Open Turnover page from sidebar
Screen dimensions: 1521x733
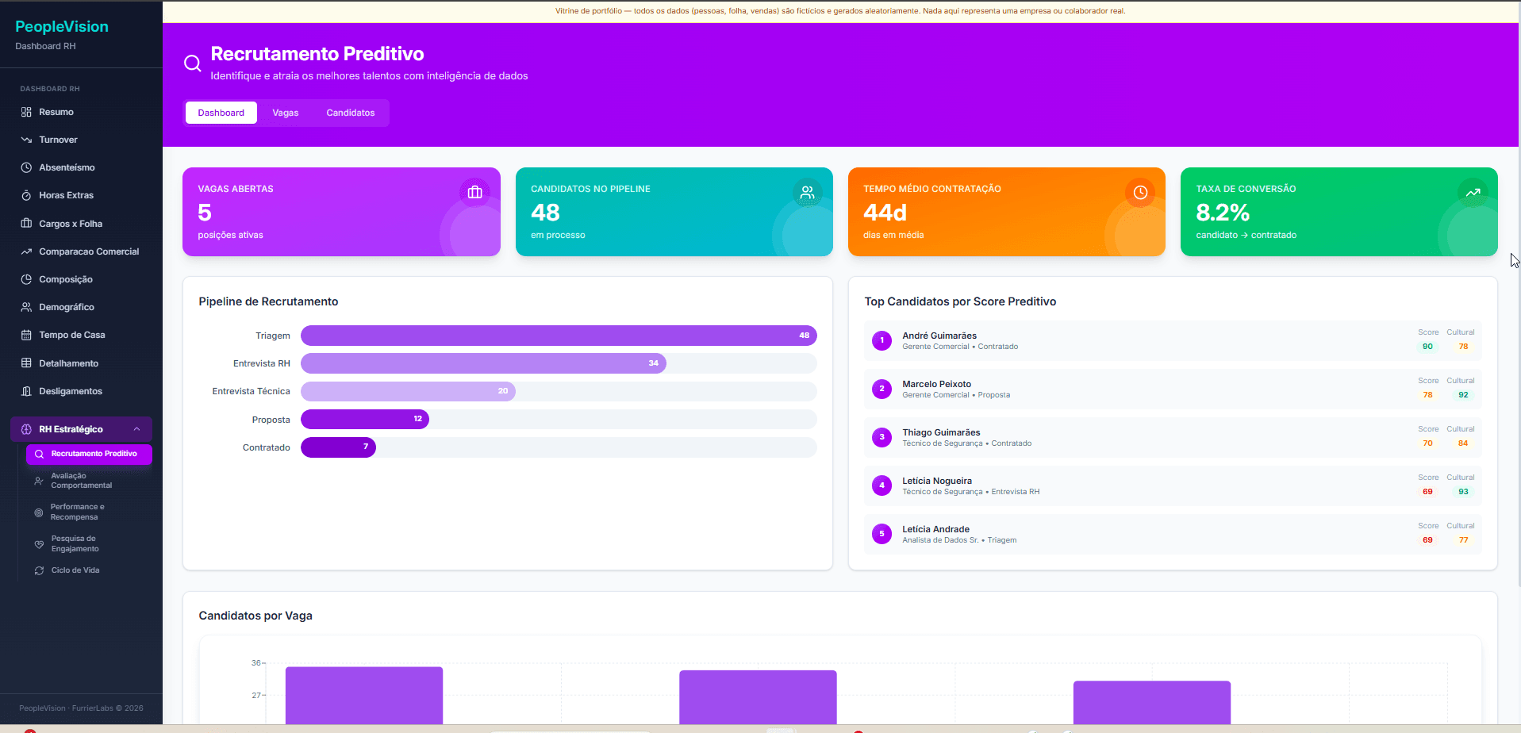(x=81, y=140)
